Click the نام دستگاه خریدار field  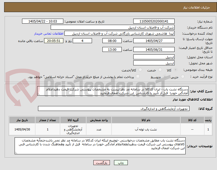(113, 27)
